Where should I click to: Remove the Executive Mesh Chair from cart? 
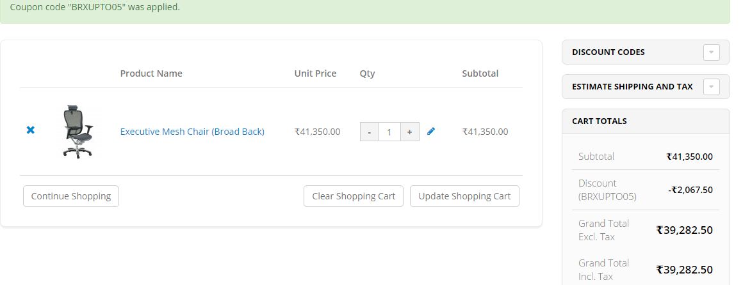(x=30, y=130)
